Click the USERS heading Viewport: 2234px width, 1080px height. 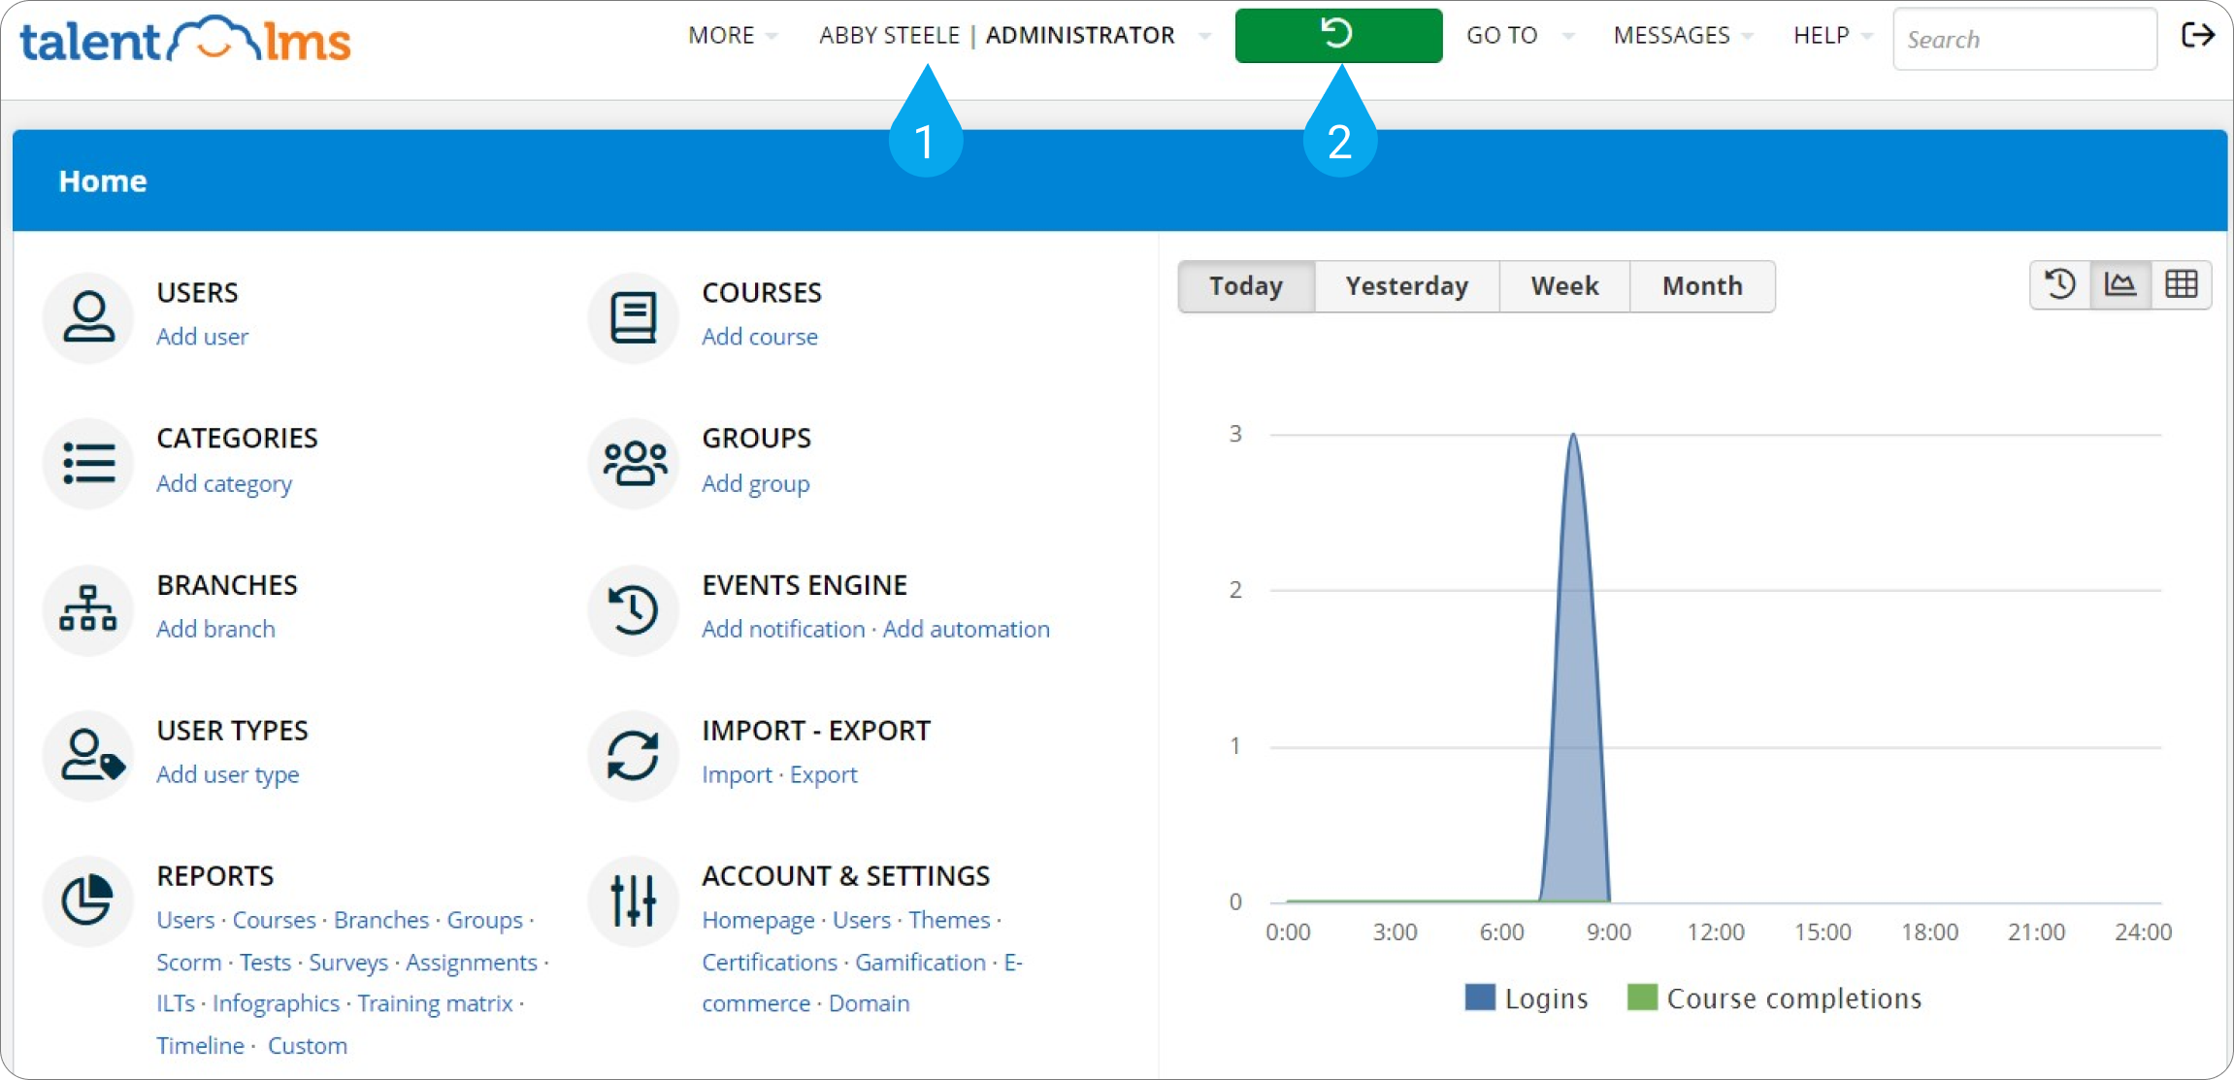tap(198, 293)
